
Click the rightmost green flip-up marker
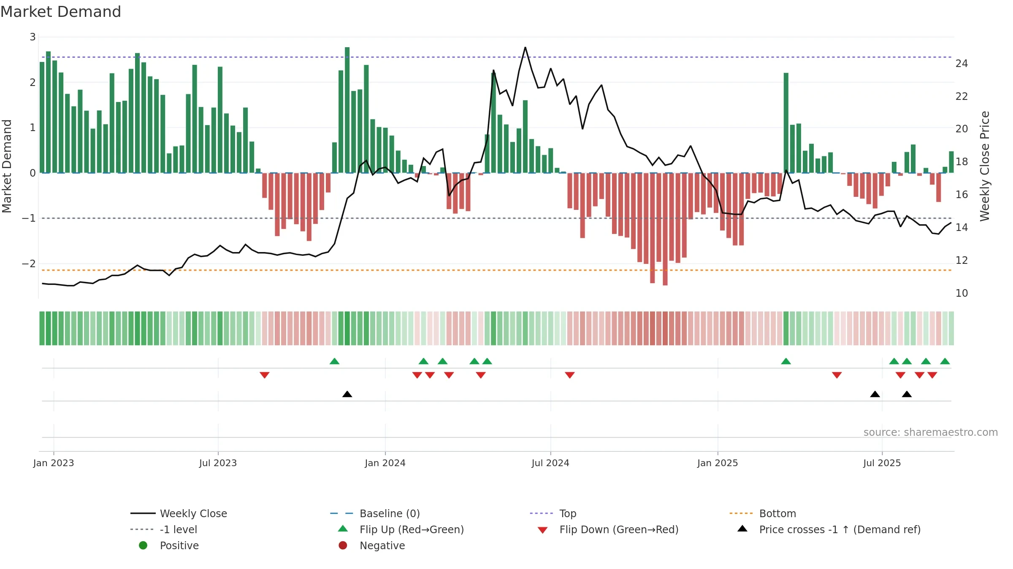point(945,361)
